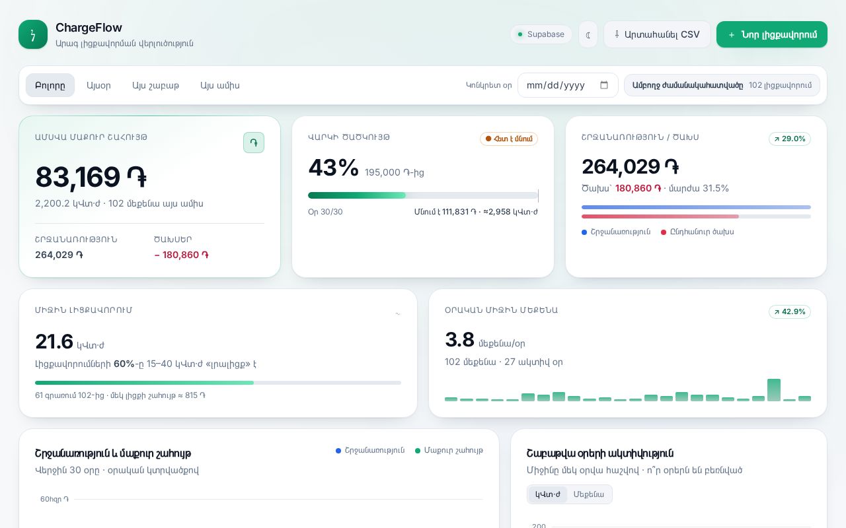Click the 264,029 ֏ turnover headline value
The height and width of the screenshot is (528, 846).
click(x=631, y=166)
